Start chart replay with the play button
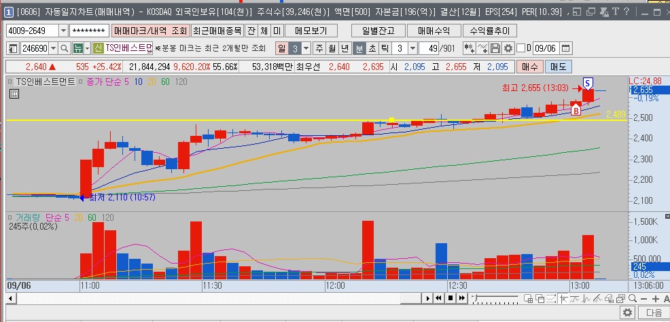 tap(427, 298)
